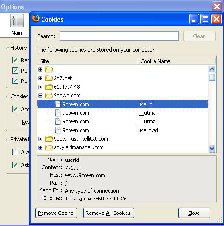Select the 9down.com userpwd cookie row
224x226 pixels.
click(x=123, y=130)
